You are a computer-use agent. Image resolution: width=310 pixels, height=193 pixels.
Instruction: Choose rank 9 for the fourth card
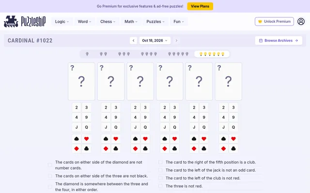tap(174, 117)
